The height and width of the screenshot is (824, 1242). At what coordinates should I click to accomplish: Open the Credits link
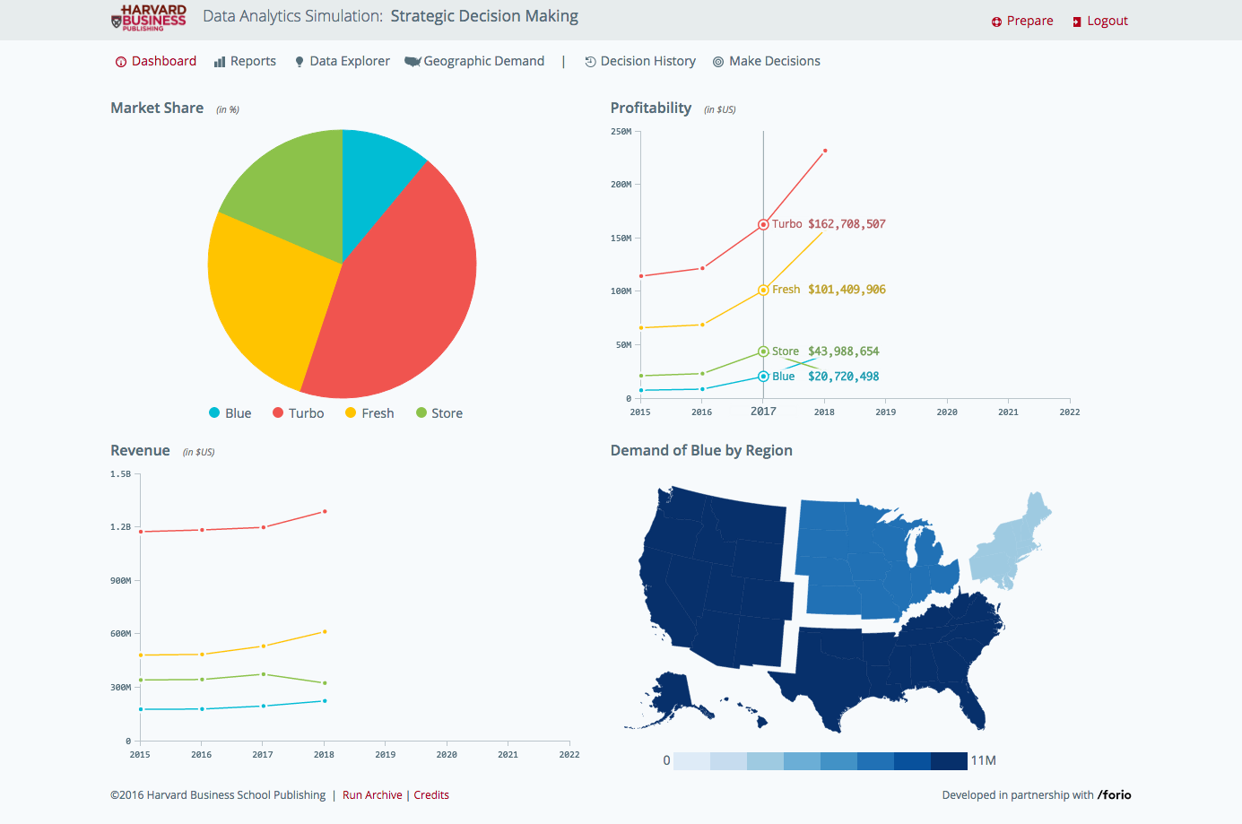coord(431,795)
